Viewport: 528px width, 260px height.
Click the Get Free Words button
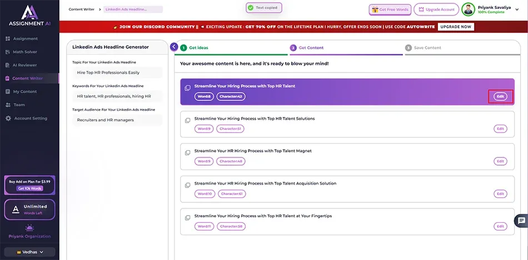(x=391, y=9)
